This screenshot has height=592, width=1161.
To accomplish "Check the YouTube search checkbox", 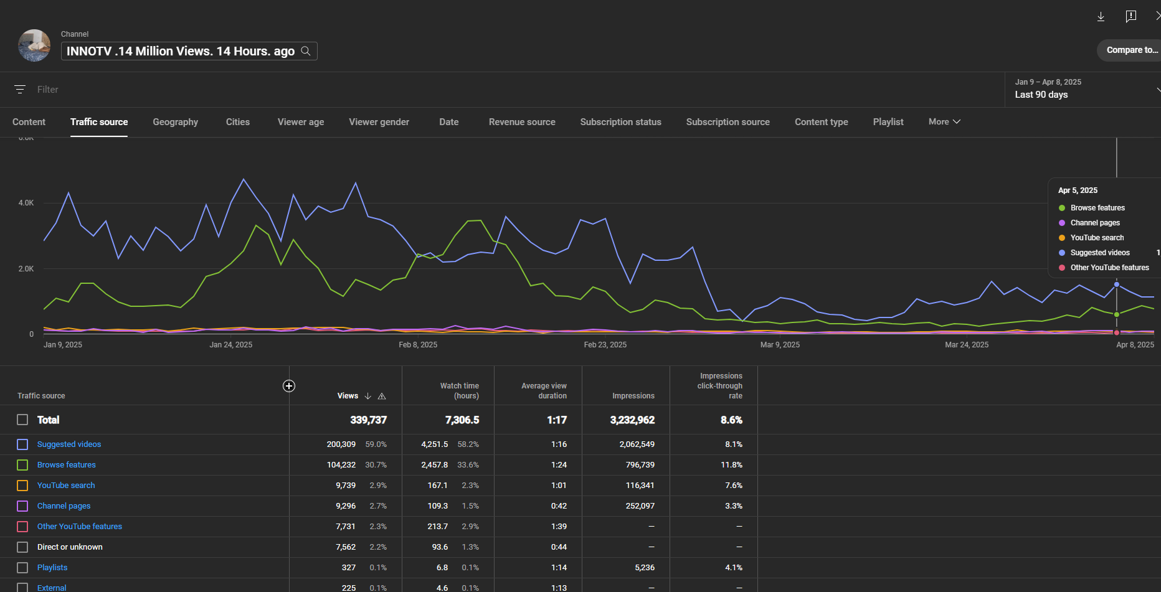I will click(22, 486).
